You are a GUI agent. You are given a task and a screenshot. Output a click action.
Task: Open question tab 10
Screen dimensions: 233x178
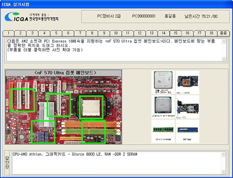116,33
